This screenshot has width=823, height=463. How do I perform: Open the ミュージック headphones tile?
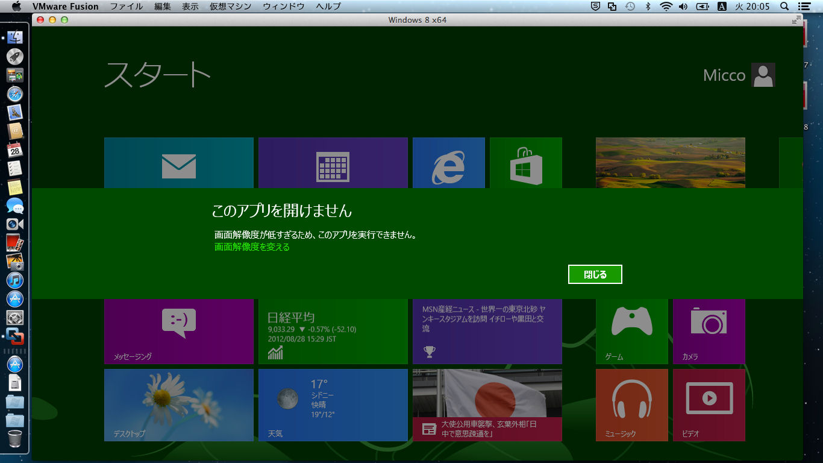pyautogui.click(x=632, y=405)
